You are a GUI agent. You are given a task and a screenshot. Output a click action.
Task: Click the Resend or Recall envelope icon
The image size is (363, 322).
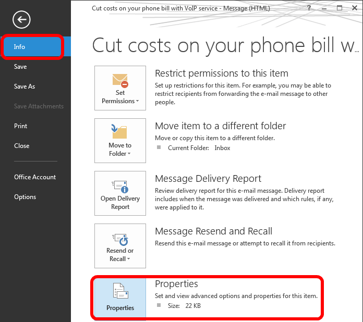(120, 238)
